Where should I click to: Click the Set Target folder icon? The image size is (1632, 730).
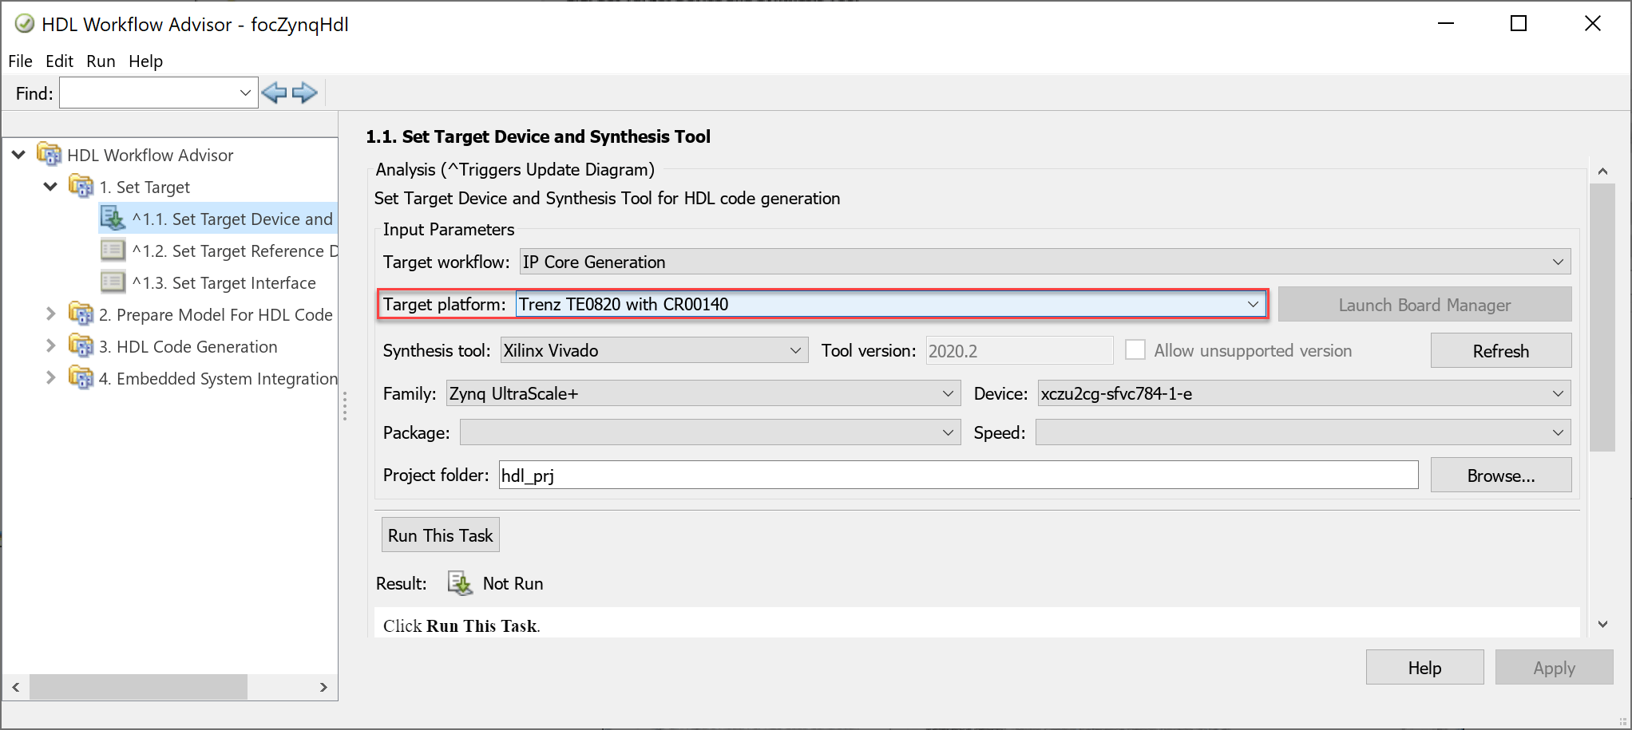pyautogui.click(x=81, y=187)
